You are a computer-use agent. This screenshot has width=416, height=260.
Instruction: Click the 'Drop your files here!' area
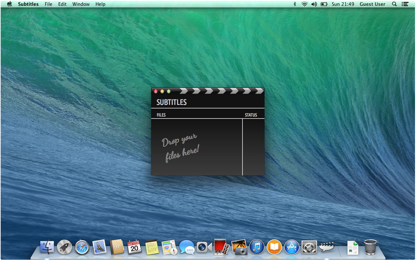[x=180, y=148]
